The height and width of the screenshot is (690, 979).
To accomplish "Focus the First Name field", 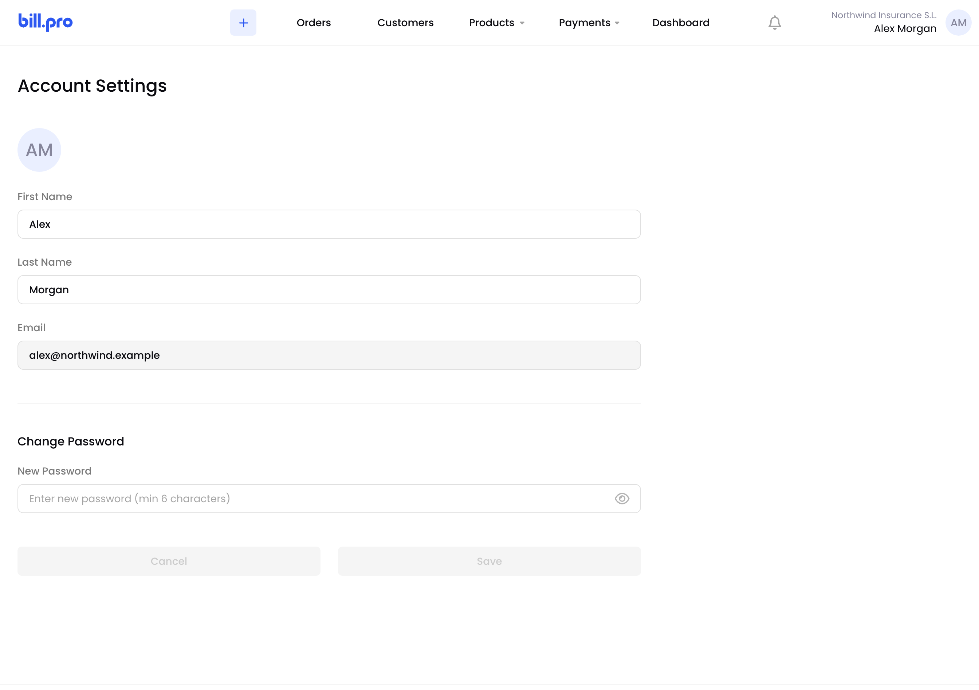I will (329, 224).
